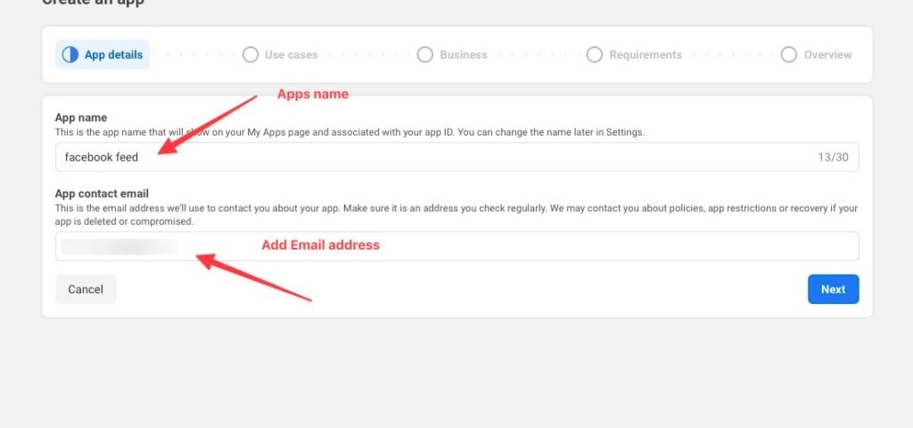Image resolution: width=913 pixels, height=428 pixels.
Task: Cancel app creation
Action: click(86, 290)
